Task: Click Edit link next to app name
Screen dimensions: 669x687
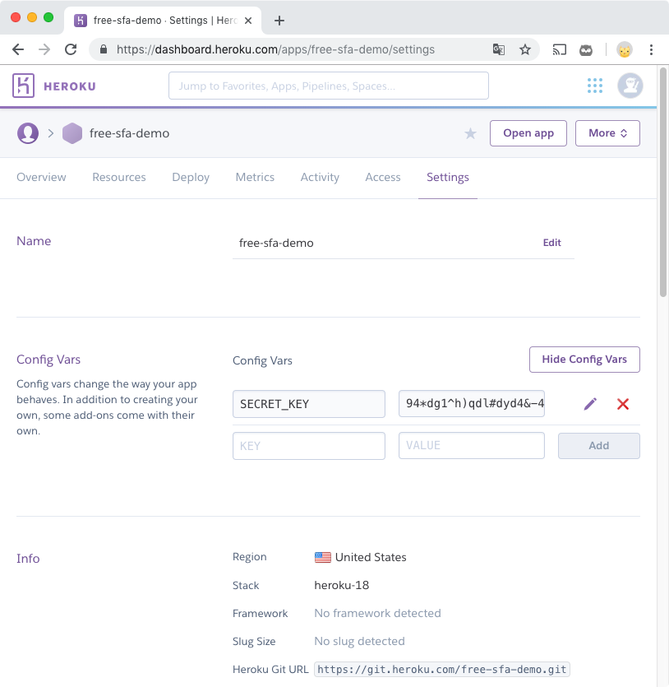Action: click(551, 243)
